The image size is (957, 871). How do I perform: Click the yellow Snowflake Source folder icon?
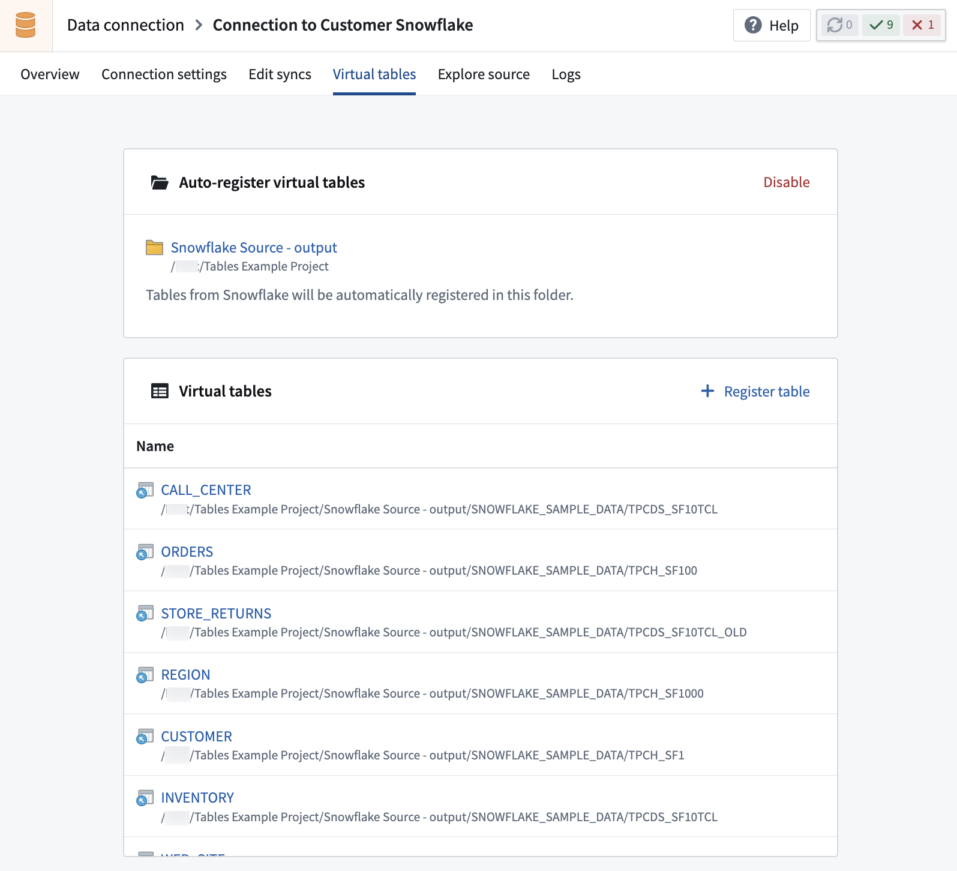[x=155, y=247]
